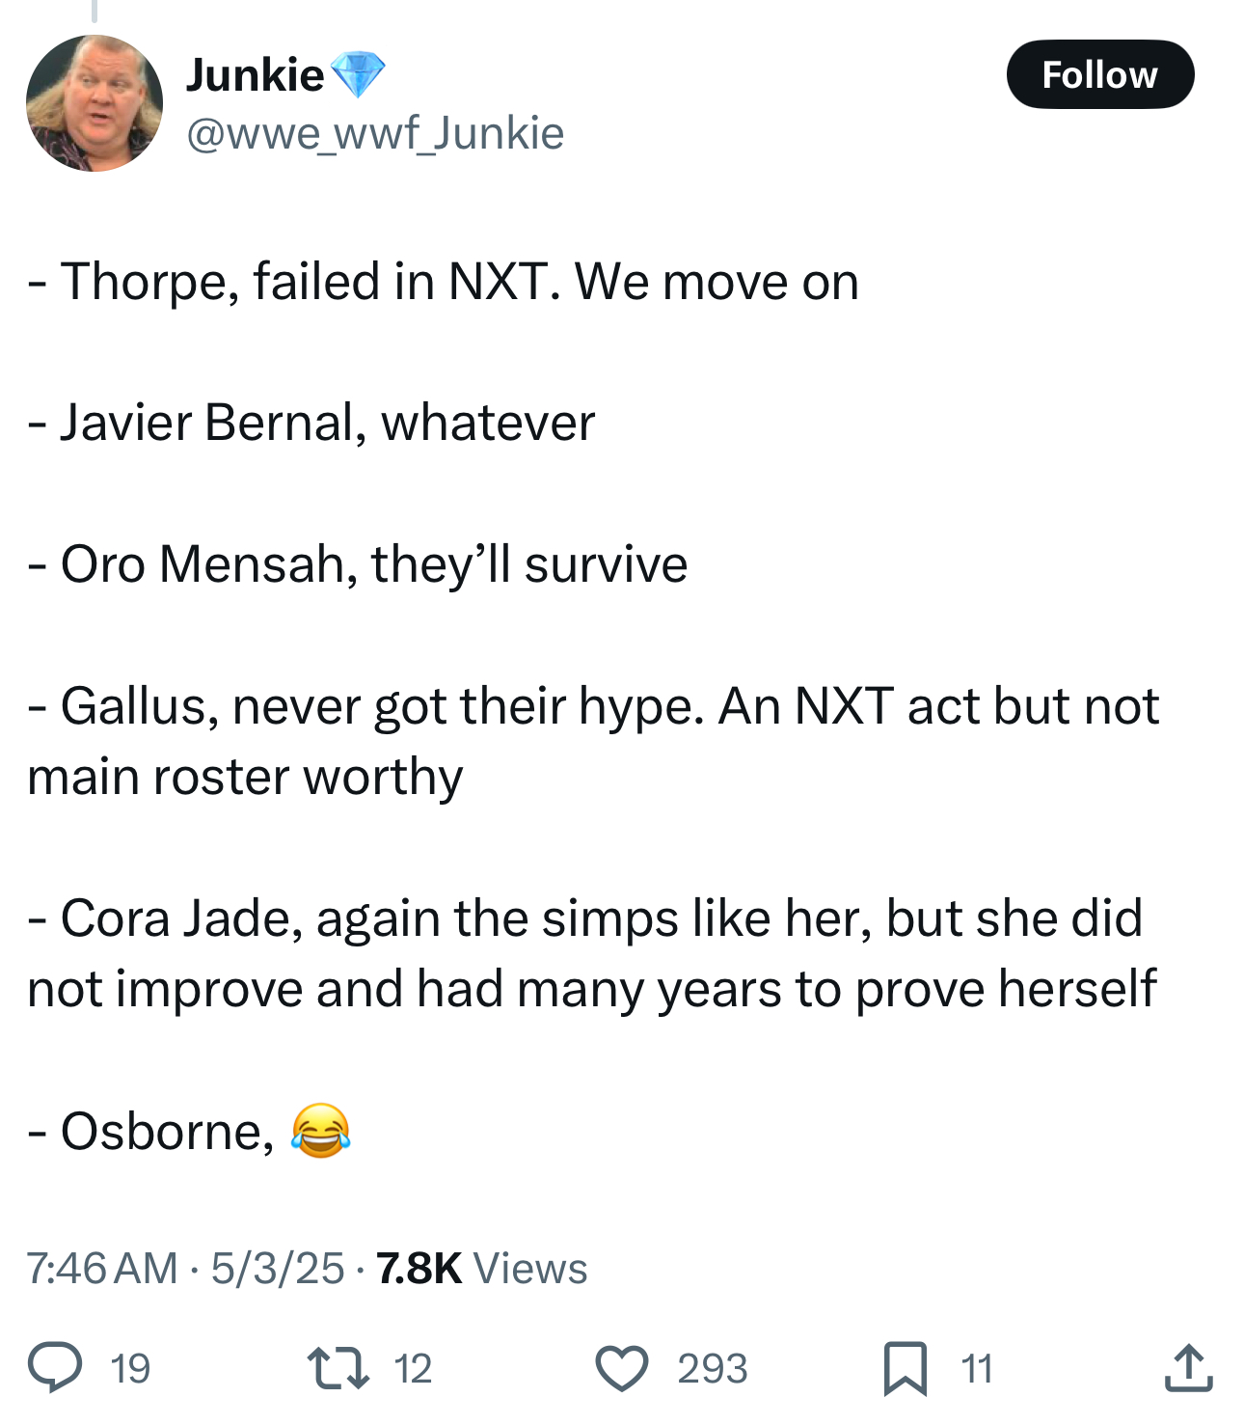Bookmark this post
The width and height of the screenshot is (1244, 1425).
pyautogui.click(x=905, y=1367)
